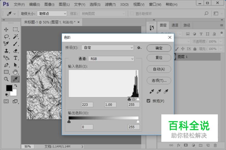Open the 取样大小 sample size dropdown

tap(52, 14)
